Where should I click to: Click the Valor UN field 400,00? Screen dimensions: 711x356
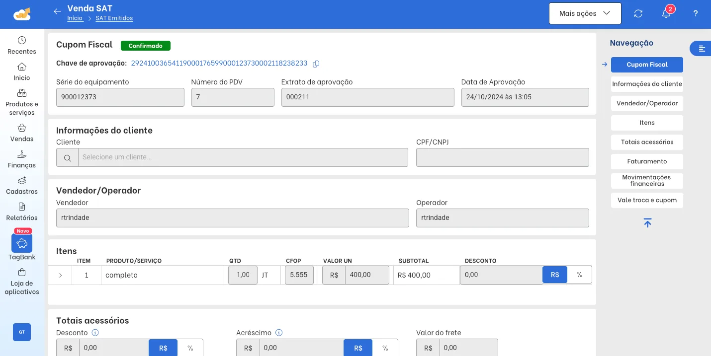pos(367,275)
